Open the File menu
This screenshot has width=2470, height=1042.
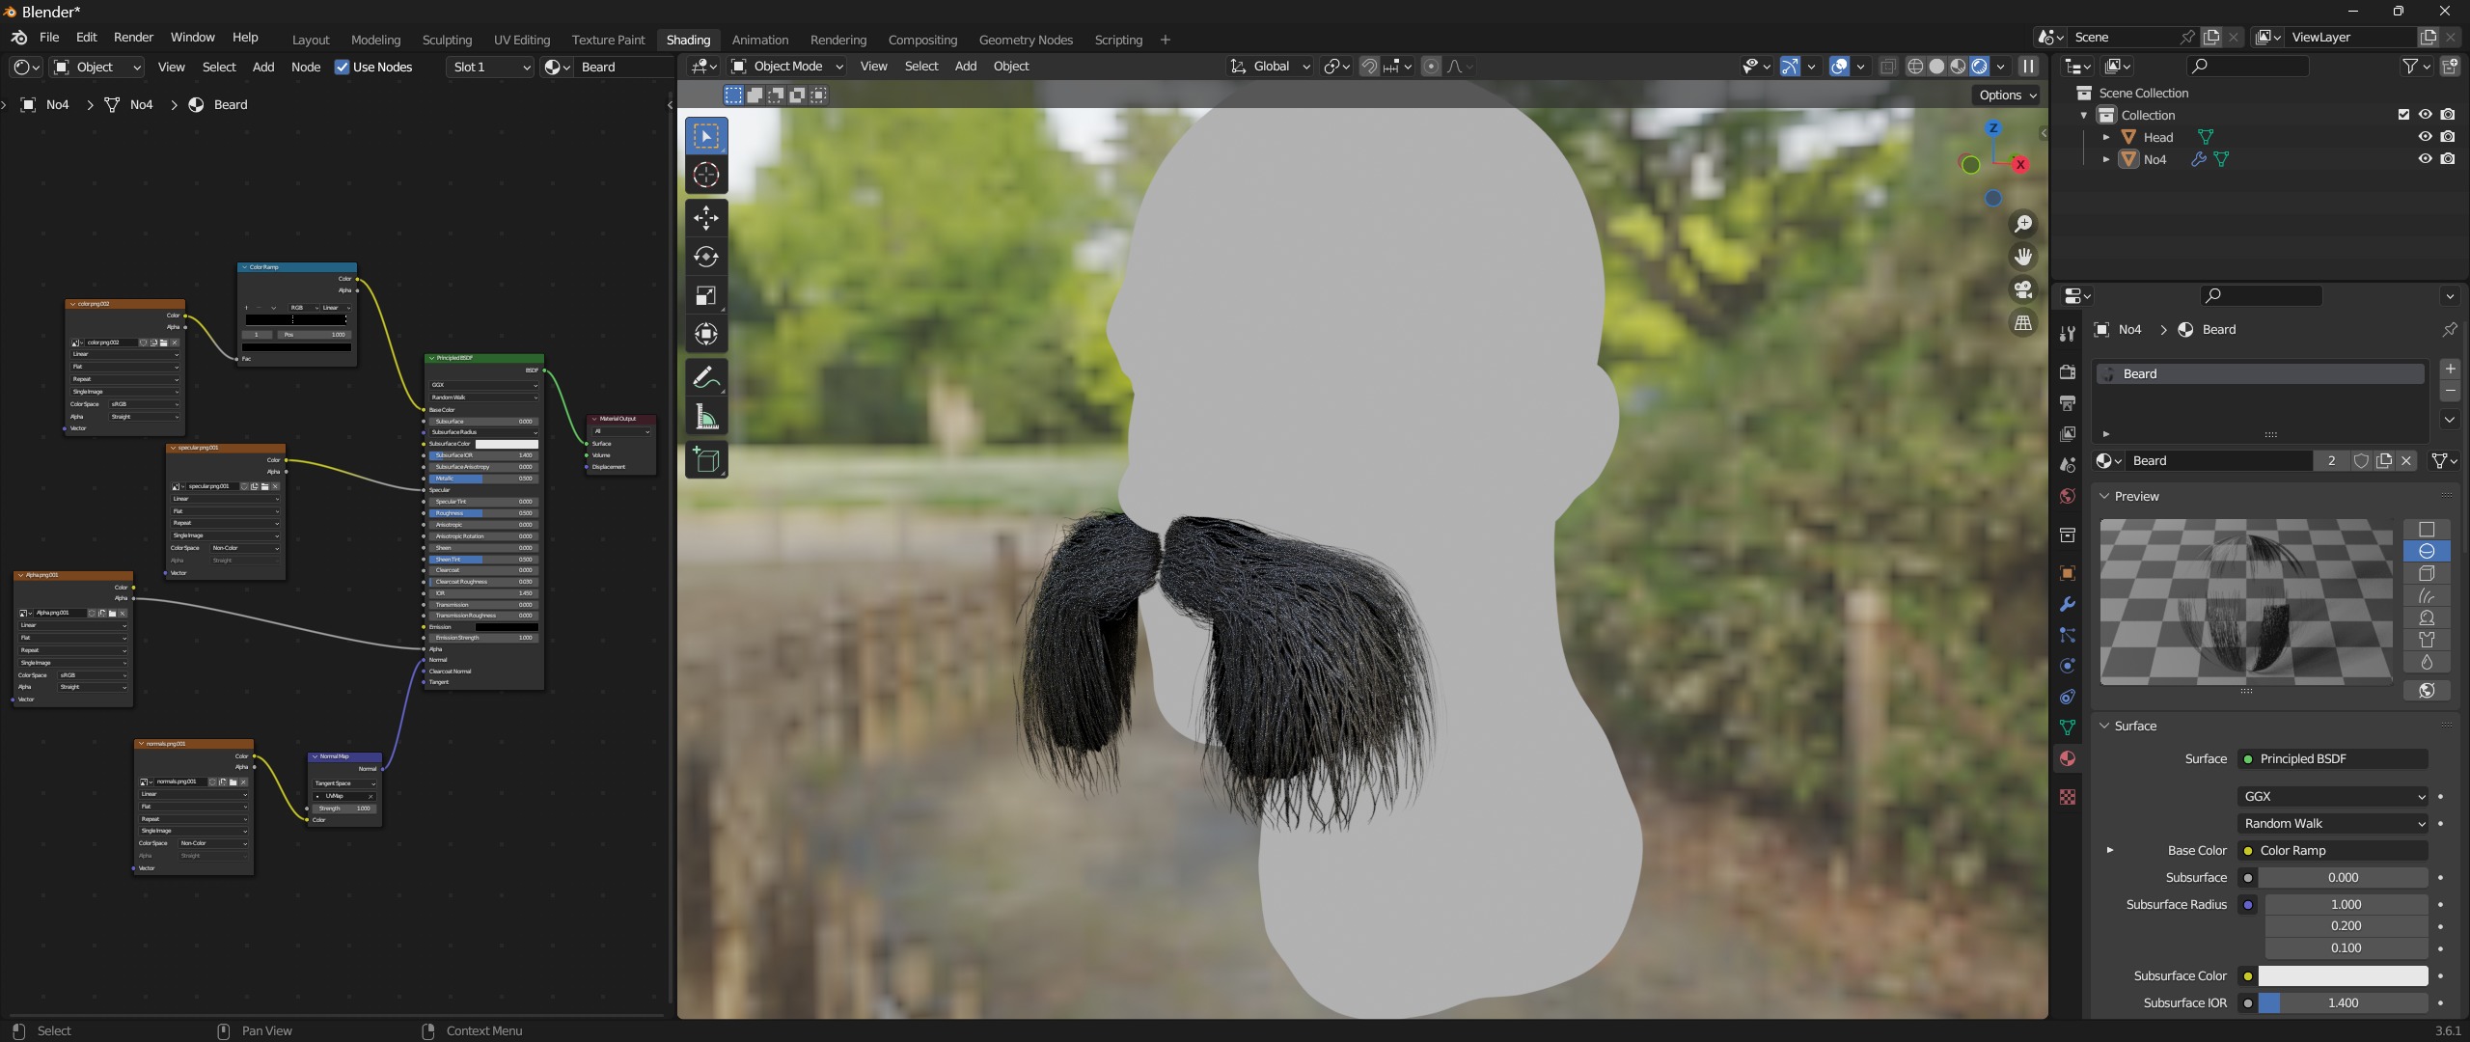(x=49, y=38)
